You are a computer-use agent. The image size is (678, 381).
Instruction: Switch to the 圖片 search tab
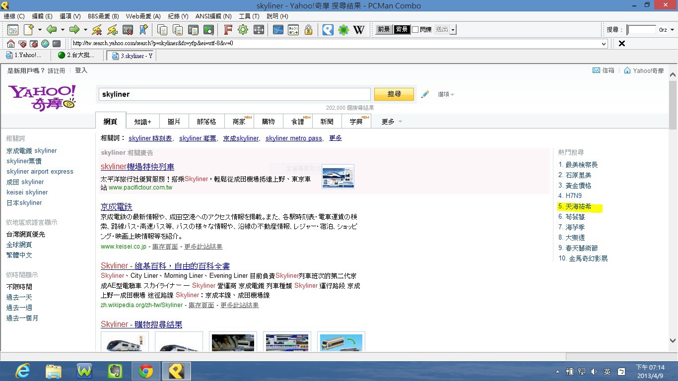tap(174, 122)
